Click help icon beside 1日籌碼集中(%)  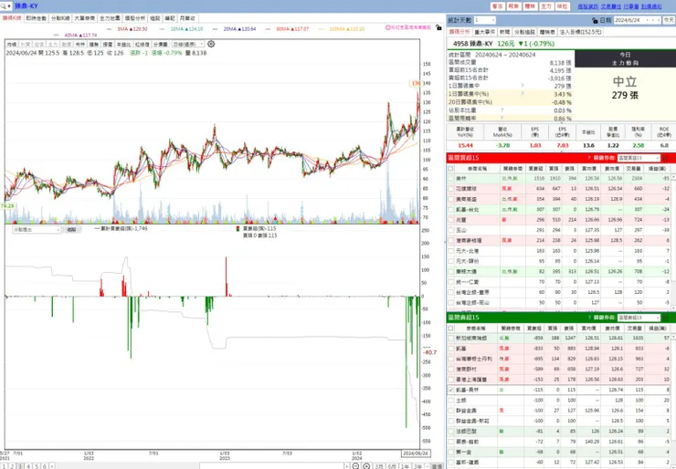coord(523,94)
